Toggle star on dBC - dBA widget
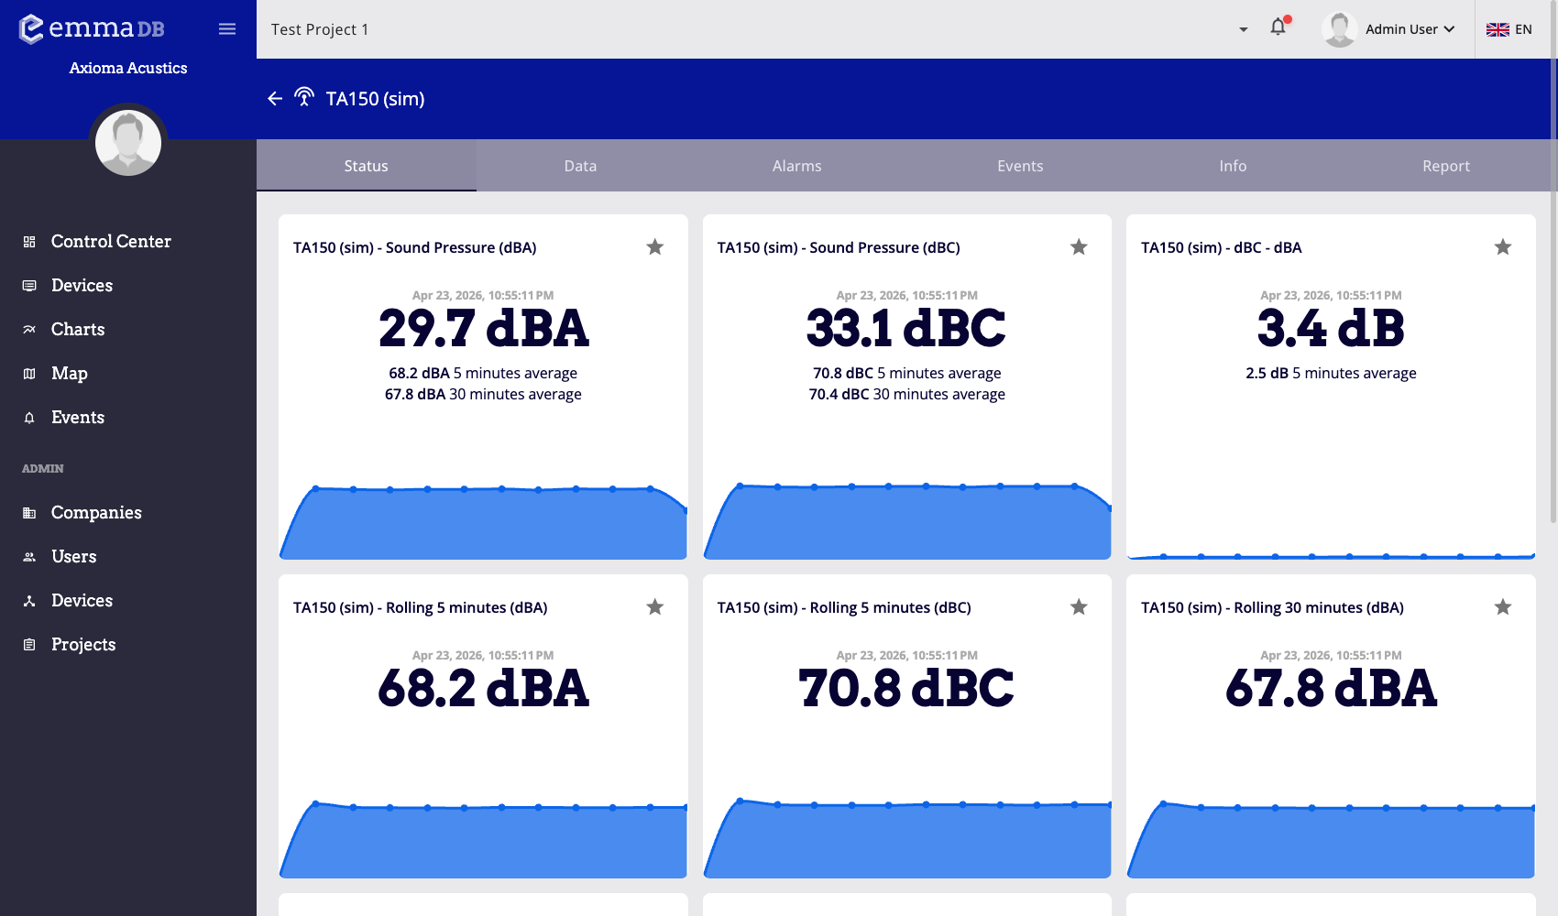 coord(1502,247)
